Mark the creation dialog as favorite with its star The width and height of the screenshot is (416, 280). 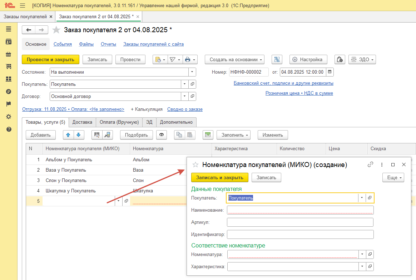click(x=195, y=165)
